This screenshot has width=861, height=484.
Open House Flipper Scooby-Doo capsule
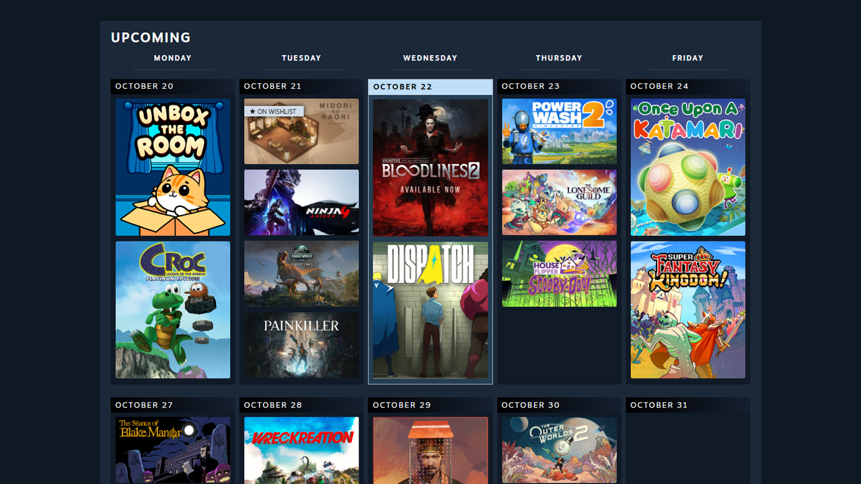point(559,274)
